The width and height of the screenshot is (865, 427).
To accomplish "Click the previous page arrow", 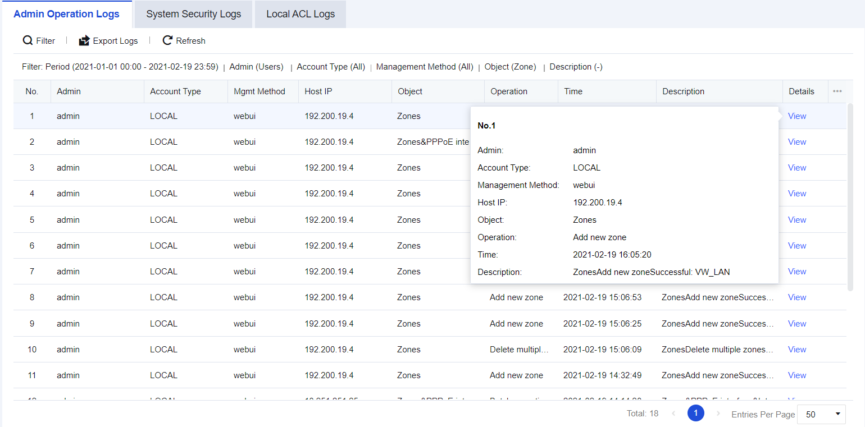I will pos(673,414).
